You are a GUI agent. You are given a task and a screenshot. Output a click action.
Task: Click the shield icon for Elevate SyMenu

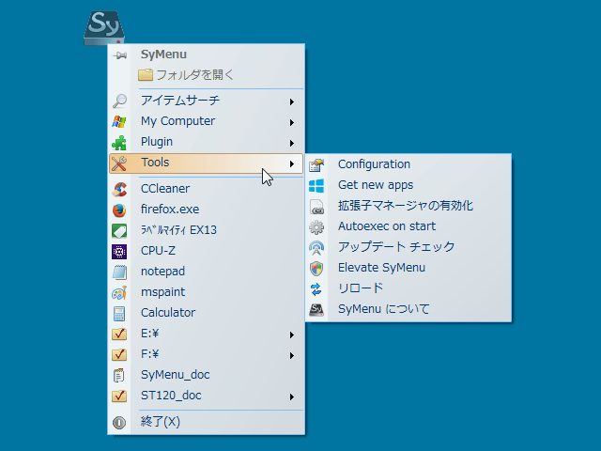316,269
